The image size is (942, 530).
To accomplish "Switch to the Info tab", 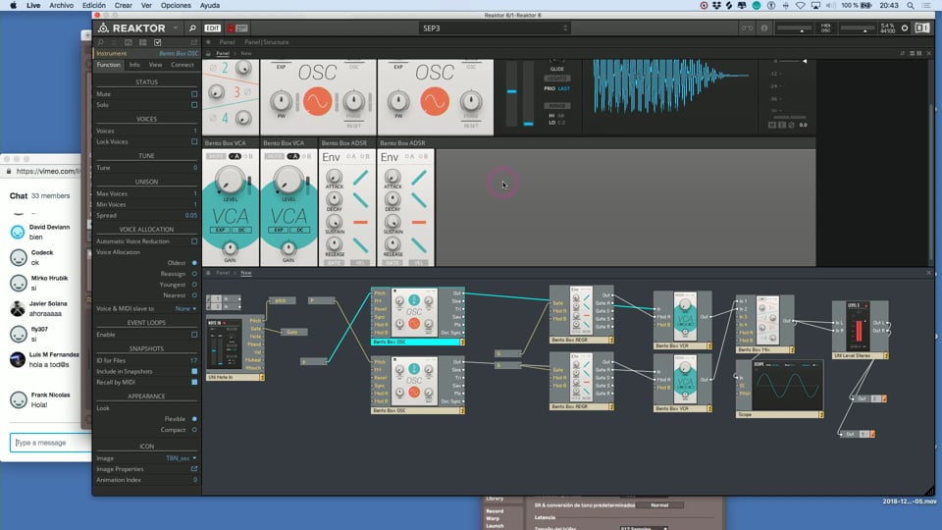I will 134,65.
